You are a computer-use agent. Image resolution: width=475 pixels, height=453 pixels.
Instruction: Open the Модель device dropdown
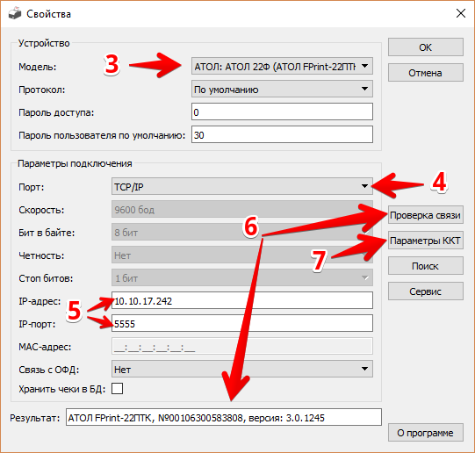(282, 66)
